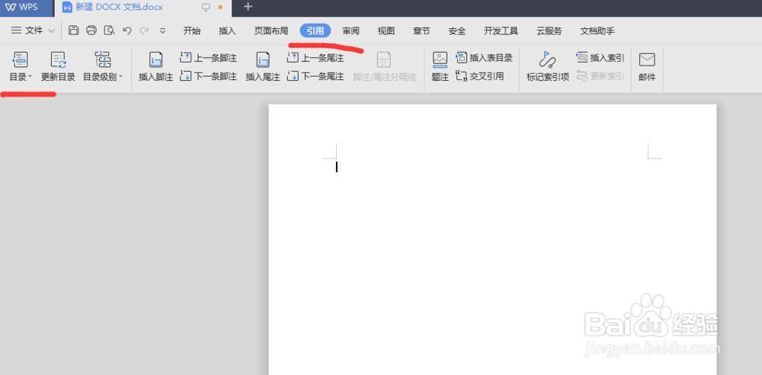Expand quick access toolbar customize arrow
The width and height of the screenshot is (762, 375).
click(x=163, y=30)
